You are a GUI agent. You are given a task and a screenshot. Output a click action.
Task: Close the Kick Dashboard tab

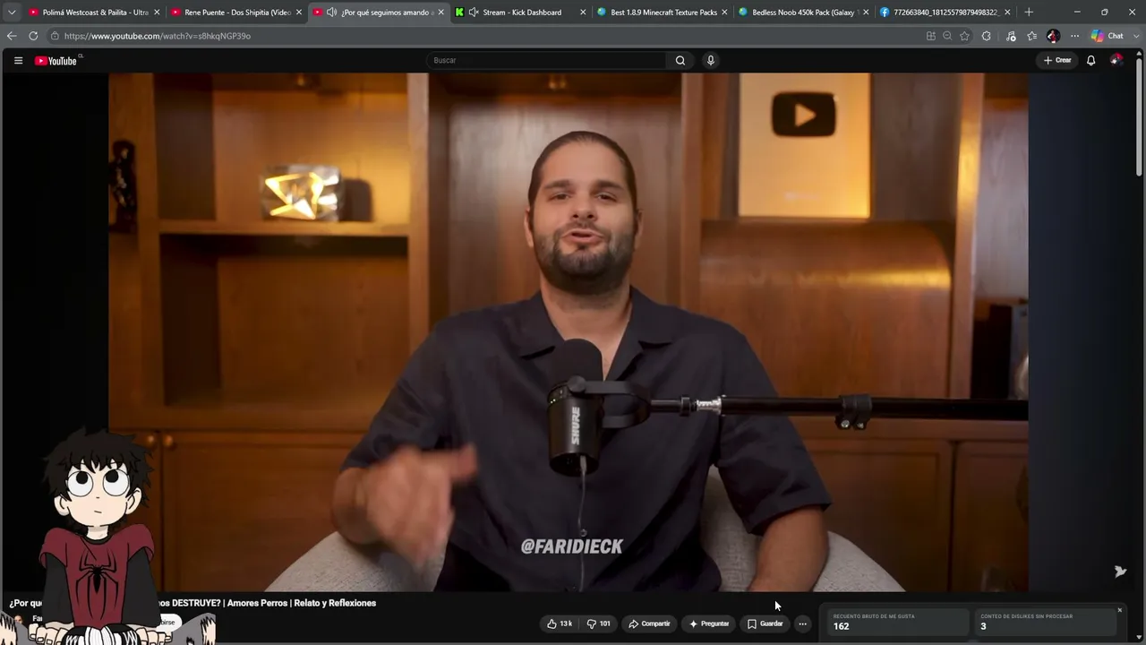[583, 13]
